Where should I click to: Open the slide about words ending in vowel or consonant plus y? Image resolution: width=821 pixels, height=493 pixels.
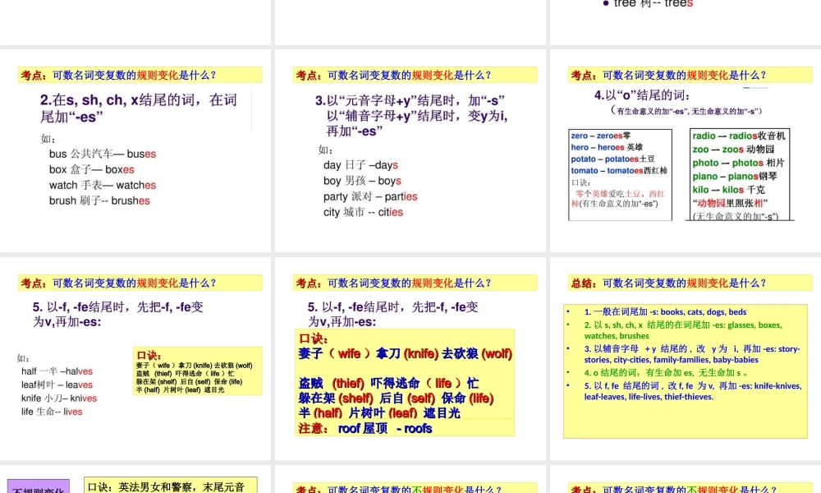point(410,150)
